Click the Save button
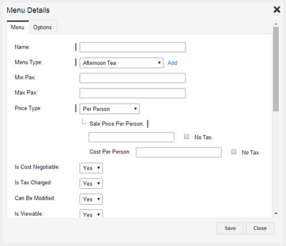This screenshot has width=286, height=246. 230,228
